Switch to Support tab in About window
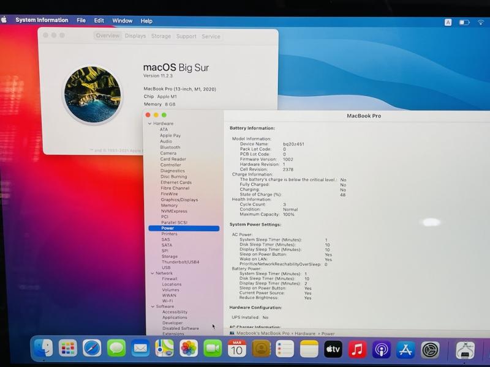This screenshot has width=490, height=367. coord(186,37)
